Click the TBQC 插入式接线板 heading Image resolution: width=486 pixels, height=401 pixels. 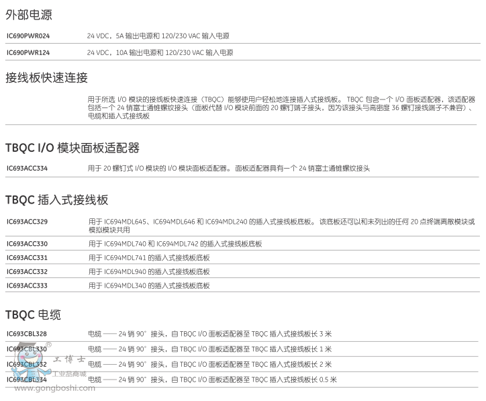(56, 200)
